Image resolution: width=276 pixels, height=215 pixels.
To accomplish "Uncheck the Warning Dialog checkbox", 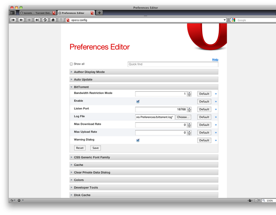I will [138, 140].
